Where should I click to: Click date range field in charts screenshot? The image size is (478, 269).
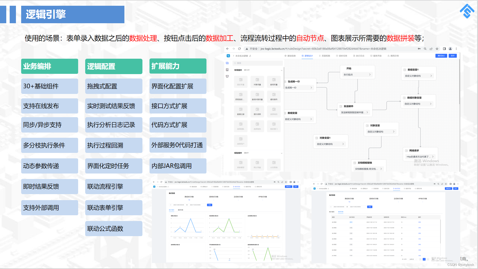[x=187, y=205]
